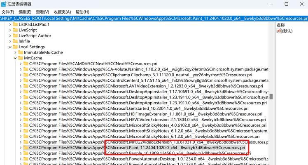The image size is (308, 165).
Task: Click the Registry Editor app icon in title bar
Action: [x=4, y=4]
